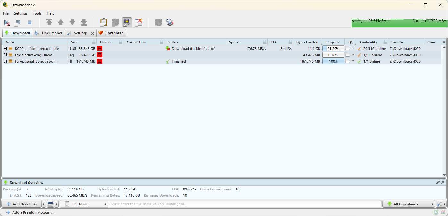Open the File Name search type dropdown
The width and height of the screenshot is (448, 216).
tap(84, 204)
